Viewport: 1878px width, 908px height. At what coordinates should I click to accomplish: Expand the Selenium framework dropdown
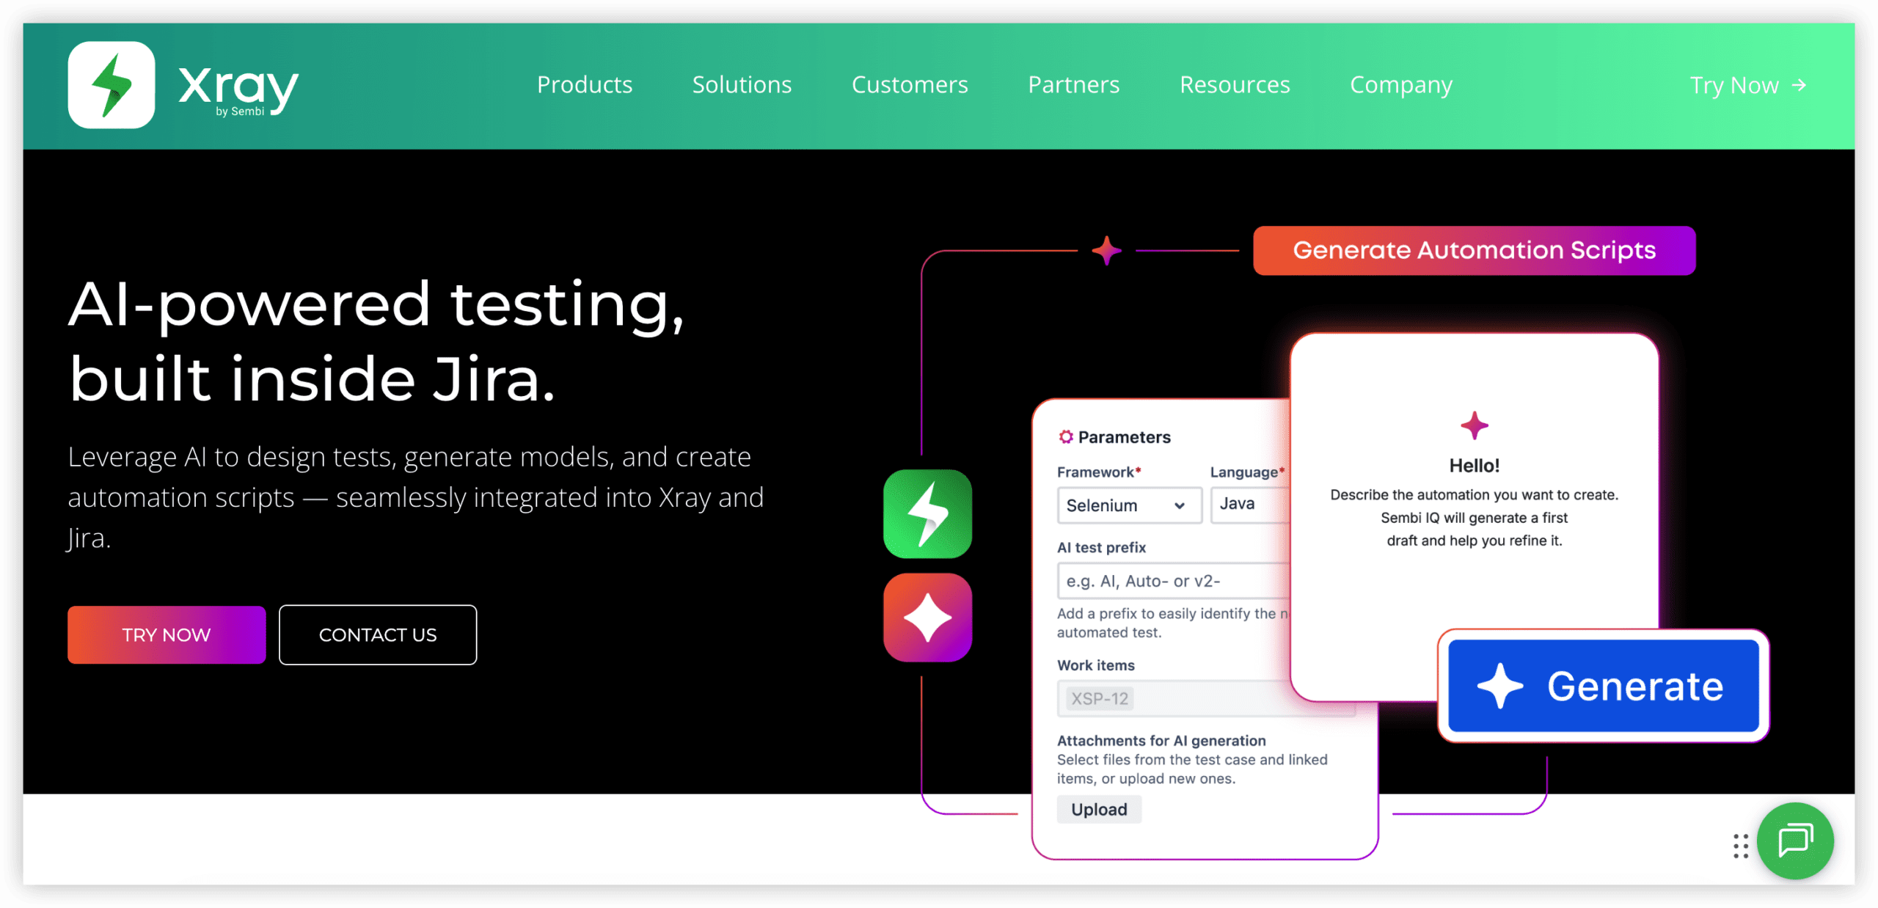[x=1129, y=505]
